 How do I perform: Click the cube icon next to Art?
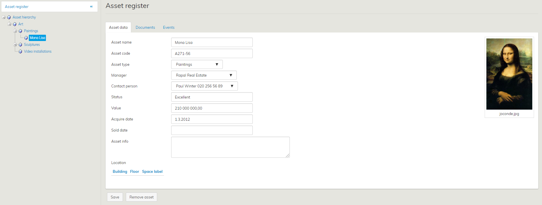point(15,24)
